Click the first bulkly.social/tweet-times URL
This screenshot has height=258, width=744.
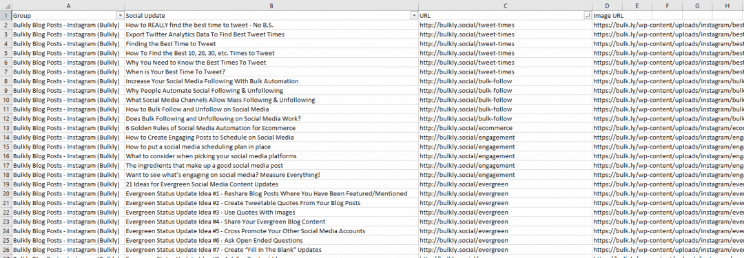(506, 25)
